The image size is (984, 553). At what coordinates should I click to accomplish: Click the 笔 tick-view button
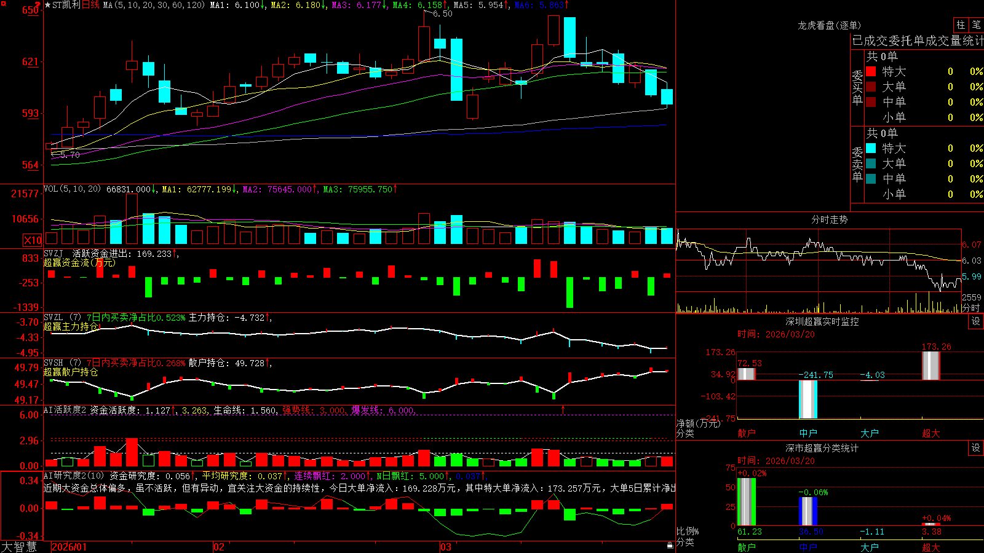click(x=977, y=25)
